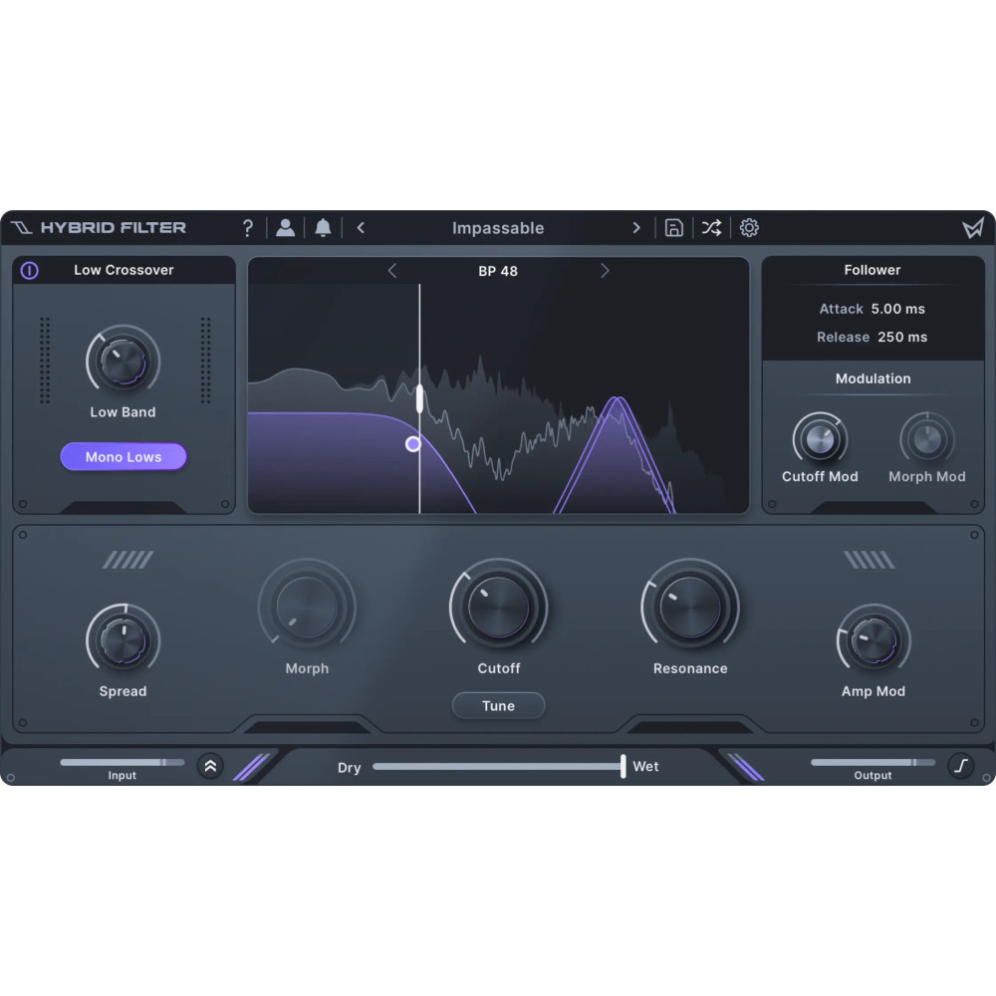Image resolution: width=996 pixels, height=996 pixels.
Task: Click the double chevron icon beside Input
Action: pyautogui.click(x=210, y=766)
